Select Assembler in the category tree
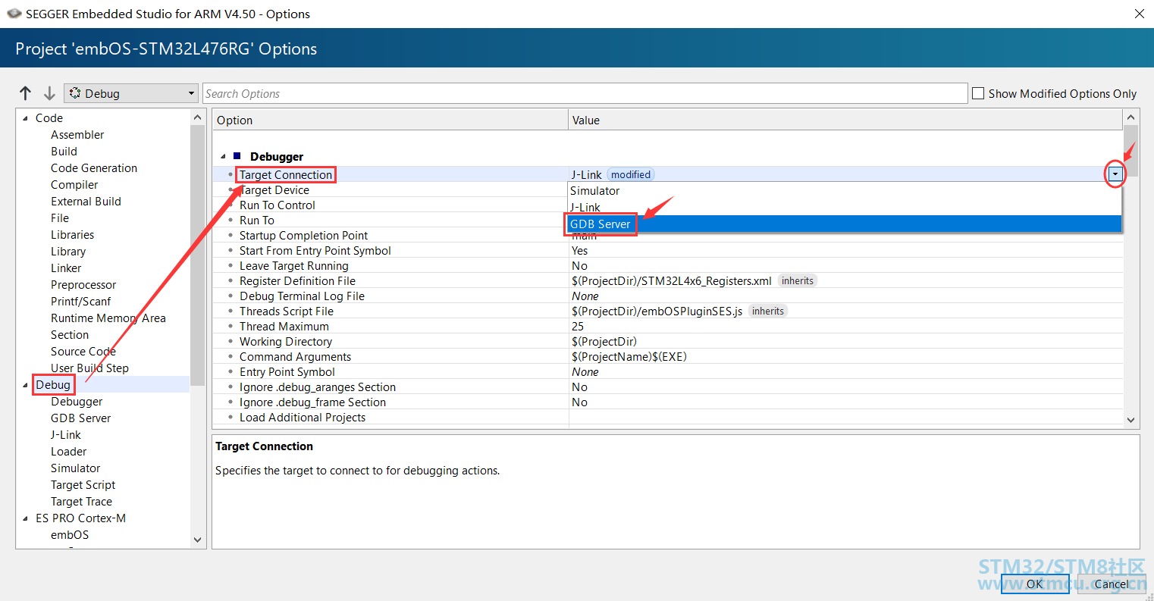This screenshot has height=601, width=1154. (x=77, y=135)
